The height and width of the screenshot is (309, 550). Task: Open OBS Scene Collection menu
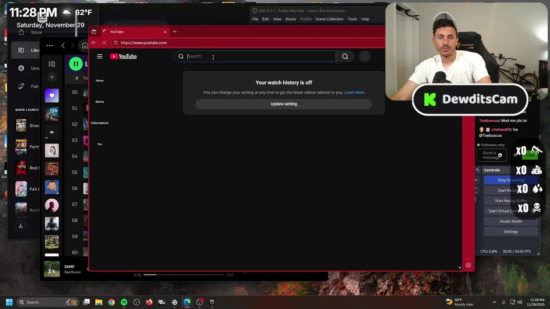point(330,19)
